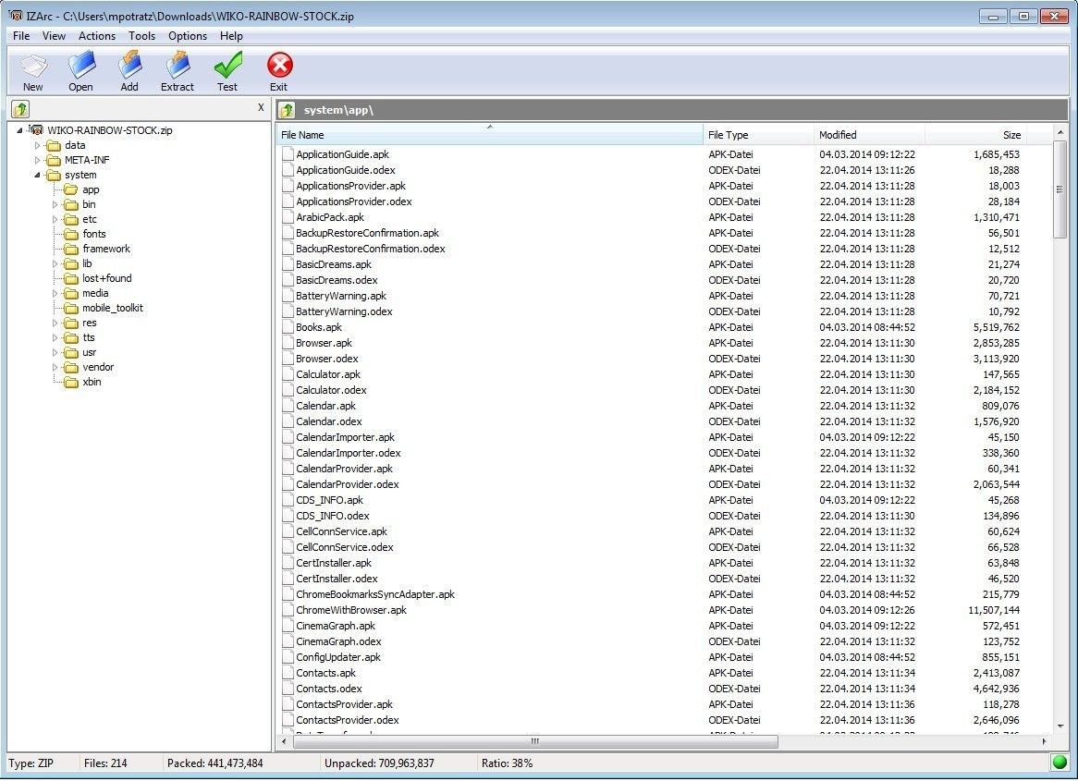The image size is (1078, 781).
Task: Click the file icon beside BasicDreams.apk
Action: point(288,264)
